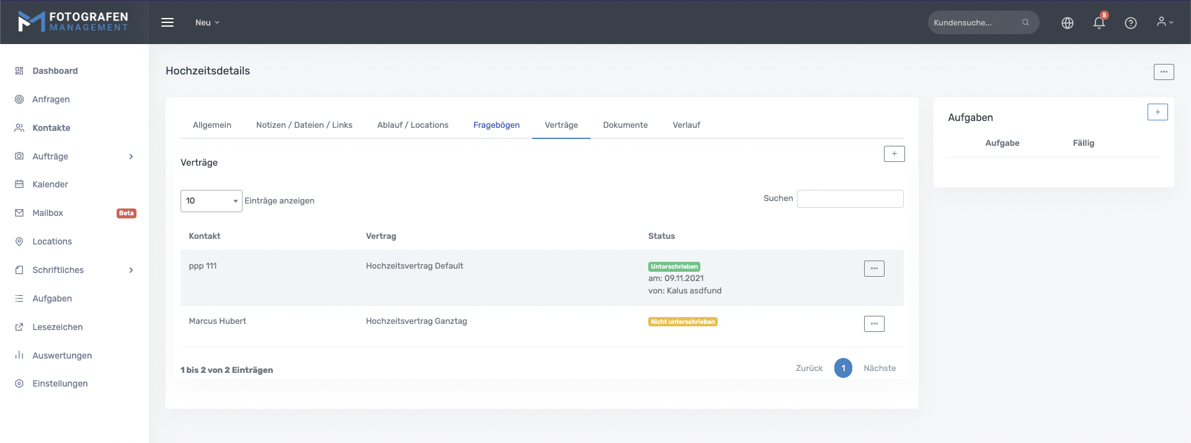
Task: Click the globe language icon
Action: (x=1067, y=23)
